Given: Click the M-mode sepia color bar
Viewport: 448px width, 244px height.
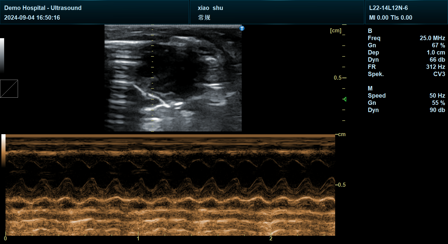Looking at the screenshot, I should pos(3,151).
